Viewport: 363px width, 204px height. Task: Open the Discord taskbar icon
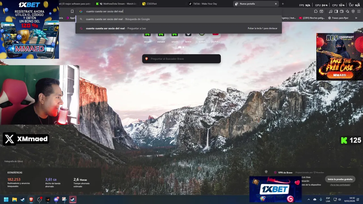click(x=56, y=199)
